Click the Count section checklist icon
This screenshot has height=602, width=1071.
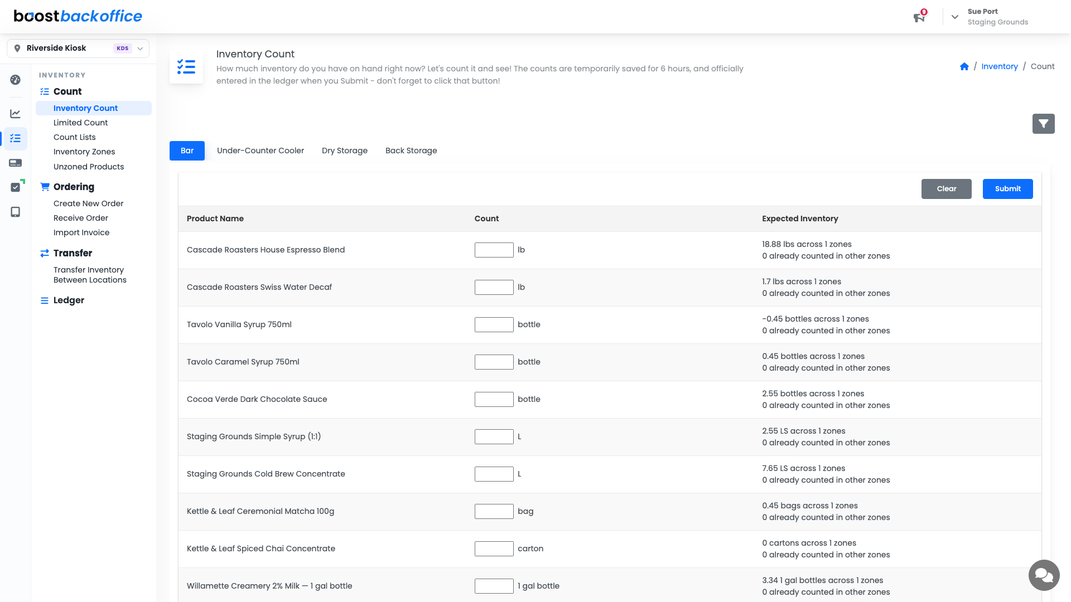coord(45,91)
